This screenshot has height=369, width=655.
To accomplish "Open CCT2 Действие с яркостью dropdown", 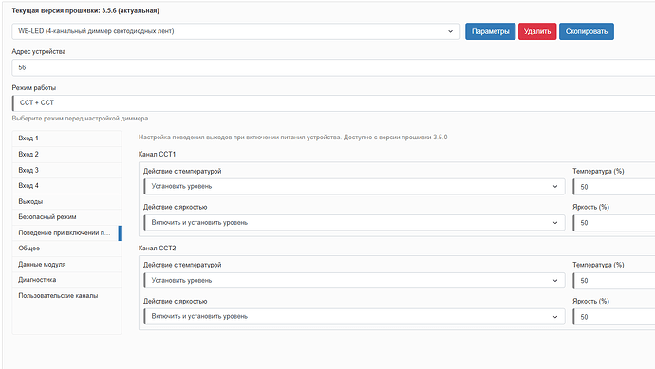I will [354, 317].
